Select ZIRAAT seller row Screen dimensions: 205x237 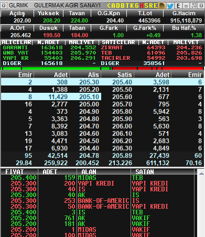(152, 48)
